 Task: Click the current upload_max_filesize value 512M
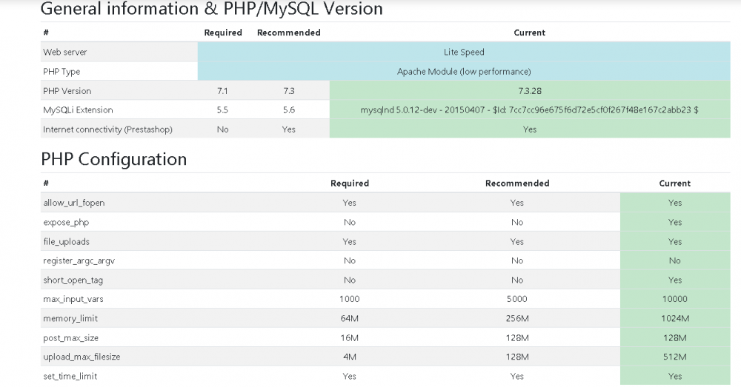674,357
